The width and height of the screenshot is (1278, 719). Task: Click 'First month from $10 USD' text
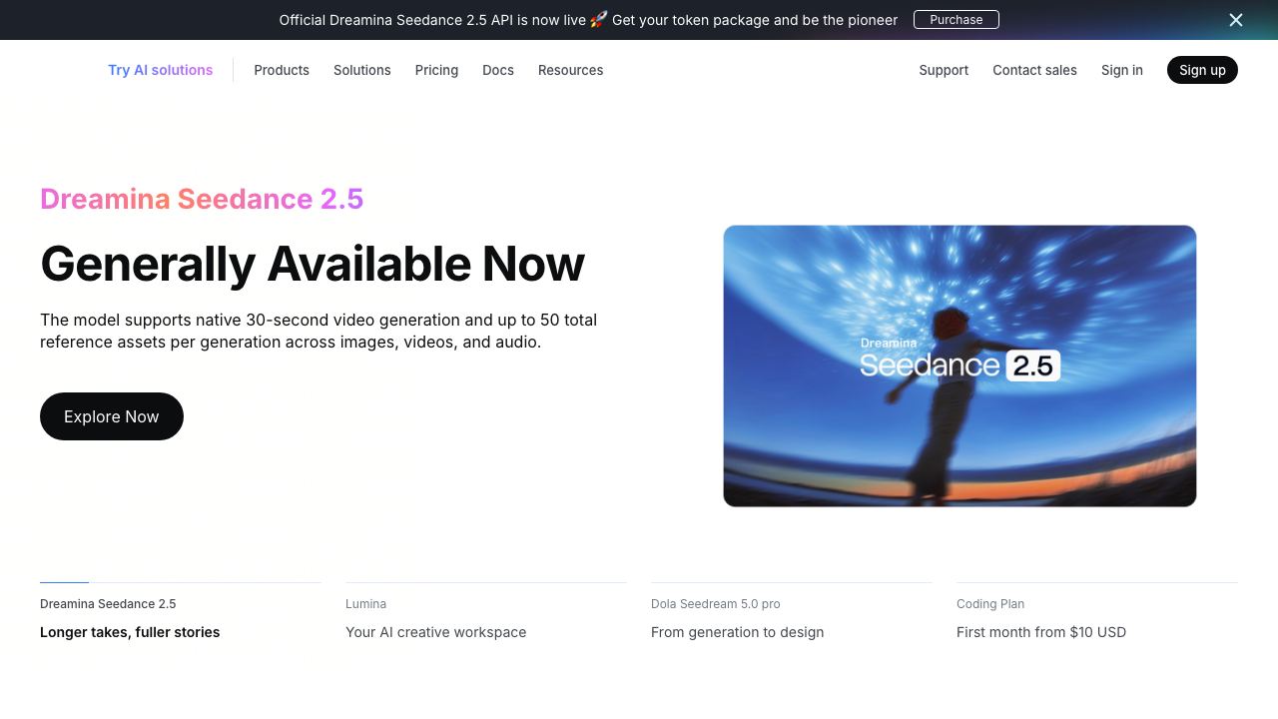(1041, 632)
